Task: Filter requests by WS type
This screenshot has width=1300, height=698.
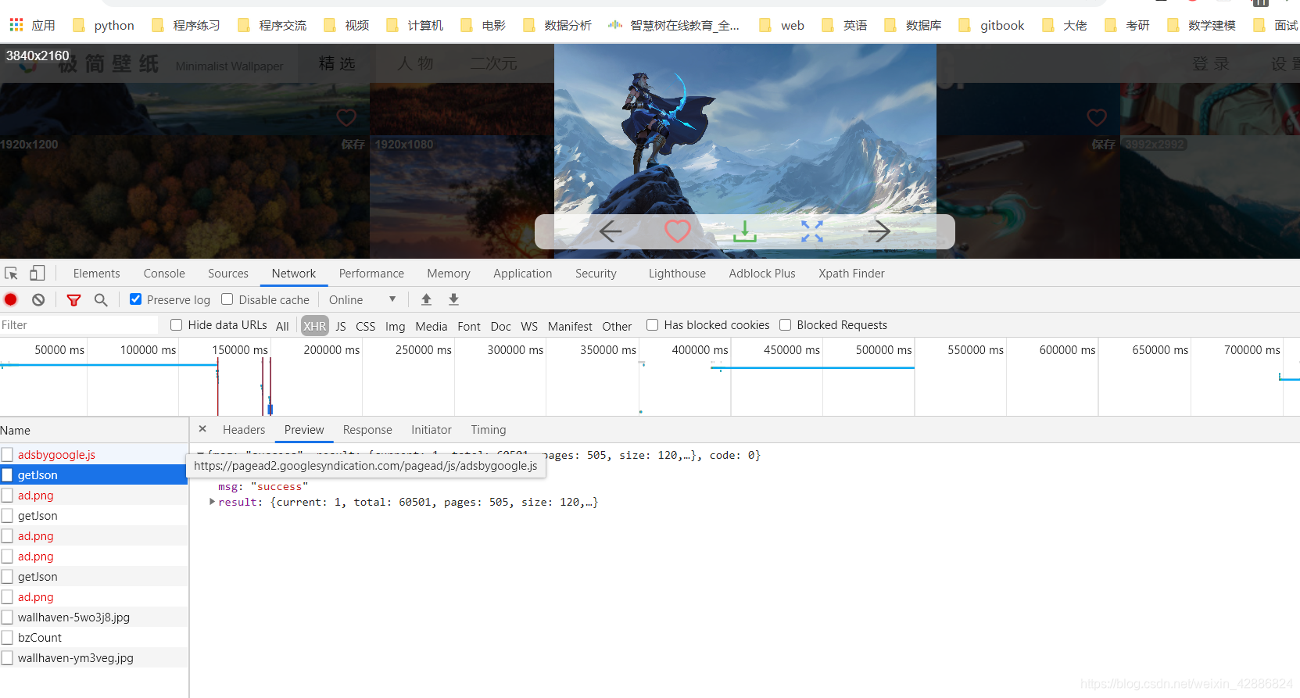Action: tap(529, 326)
